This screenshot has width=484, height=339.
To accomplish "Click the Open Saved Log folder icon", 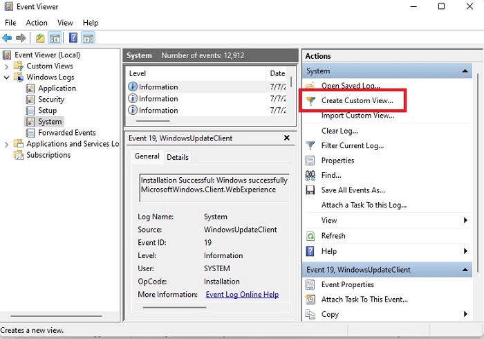I will [310, 86].
